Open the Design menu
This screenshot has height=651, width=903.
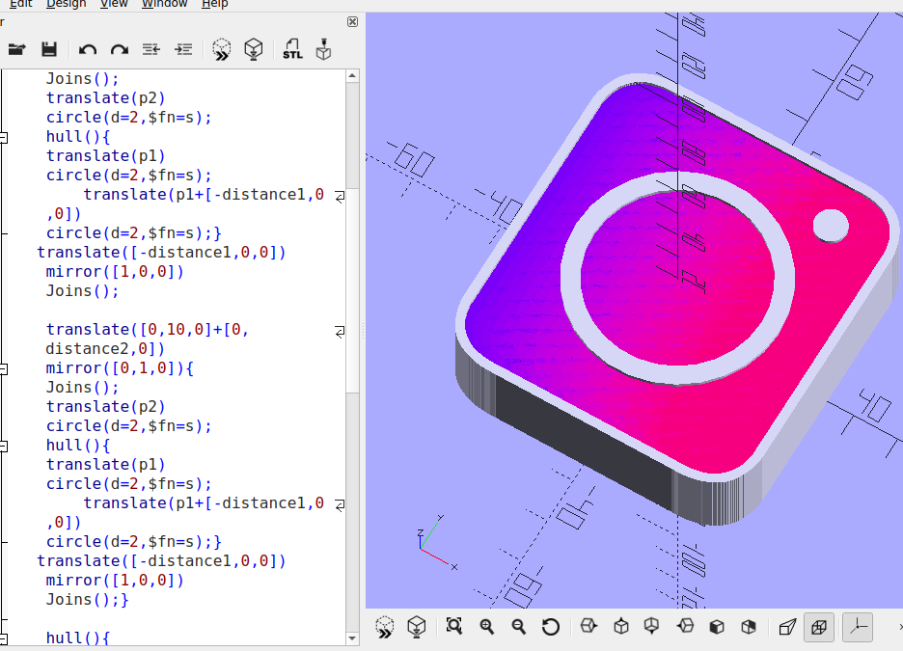(x=66, y=4)
